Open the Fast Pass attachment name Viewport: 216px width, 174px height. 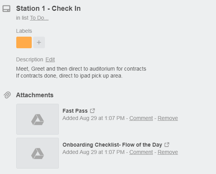click(x=75, y=111)
